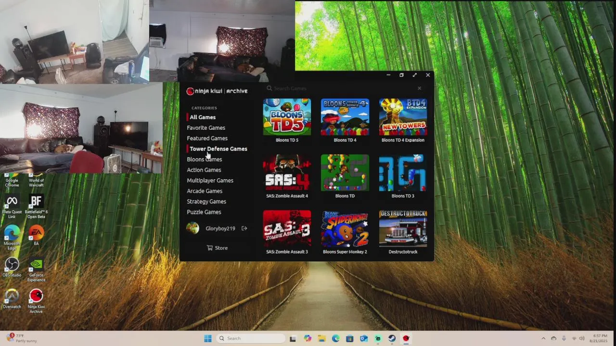Open the Bloons TD game thumbnail
This screenshot has height=346, width=616.
pos(345,173)
